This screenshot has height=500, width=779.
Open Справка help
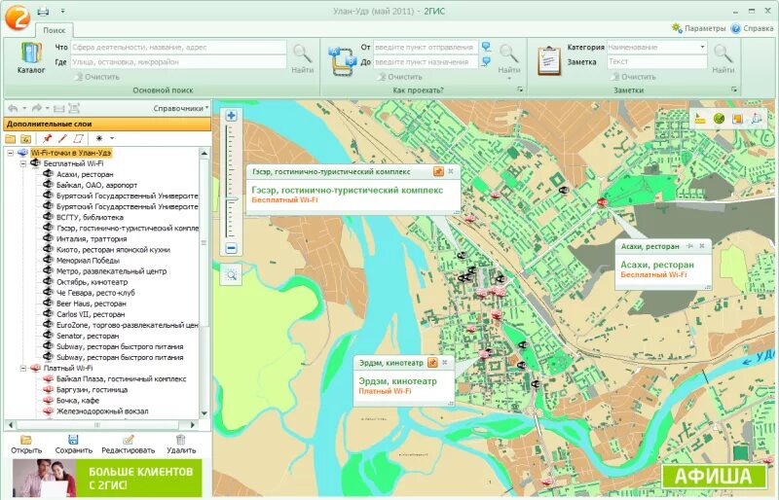tap(752, 28)
